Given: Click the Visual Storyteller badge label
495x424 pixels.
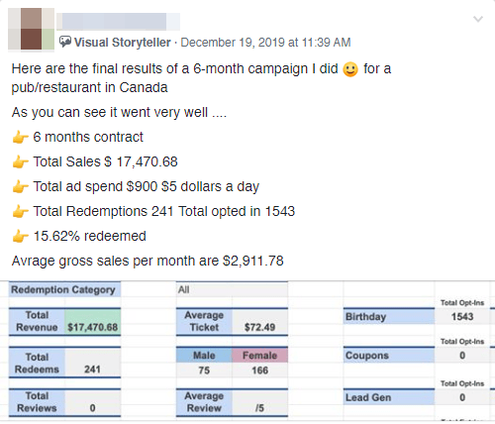Looking at the screenshot, I should pyautogui.click(x=122, y=43).
